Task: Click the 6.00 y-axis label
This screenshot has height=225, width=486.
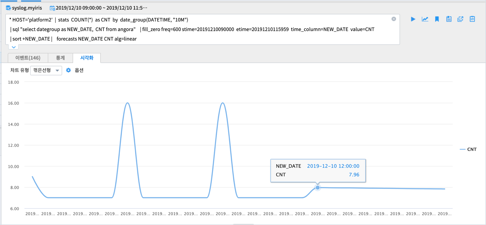Action: 14,209
